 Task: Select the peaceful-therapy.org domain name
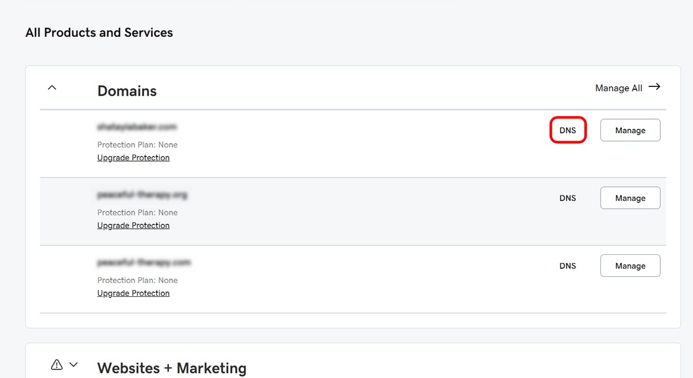143,194
